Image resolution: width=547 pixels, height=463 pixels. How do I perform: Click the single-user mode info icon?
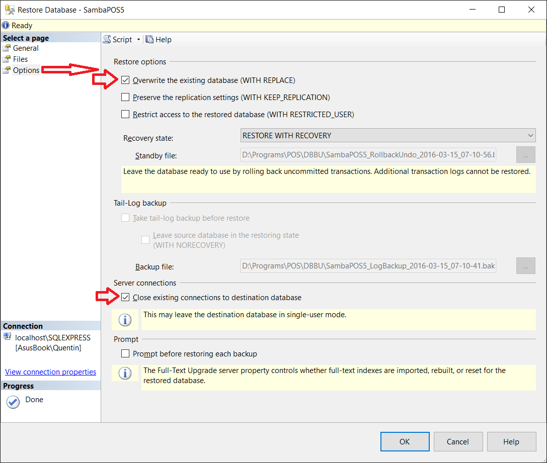[125, 320]
